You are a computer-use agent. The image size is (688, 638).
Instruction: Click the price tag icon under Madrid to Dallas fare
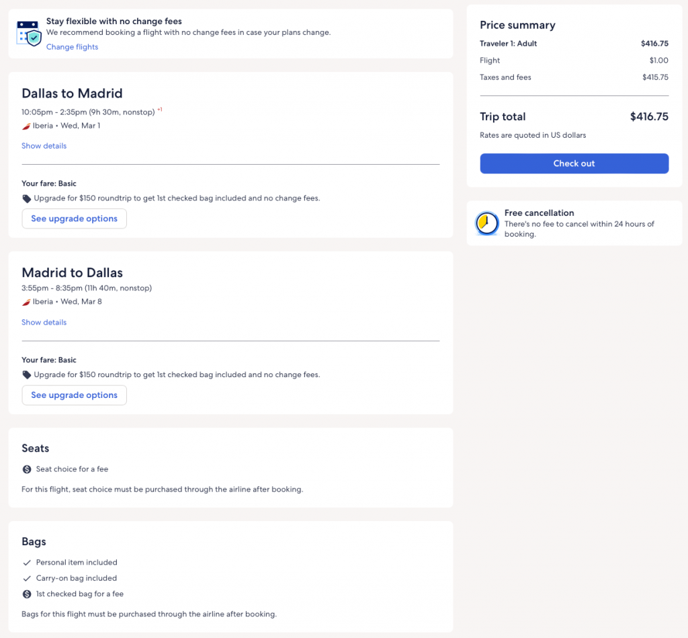pos(27,375)
